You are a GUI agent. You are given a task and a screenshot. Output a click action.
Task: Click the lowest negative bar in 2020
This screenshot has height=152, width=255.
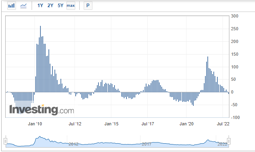(x=193, y=99)
